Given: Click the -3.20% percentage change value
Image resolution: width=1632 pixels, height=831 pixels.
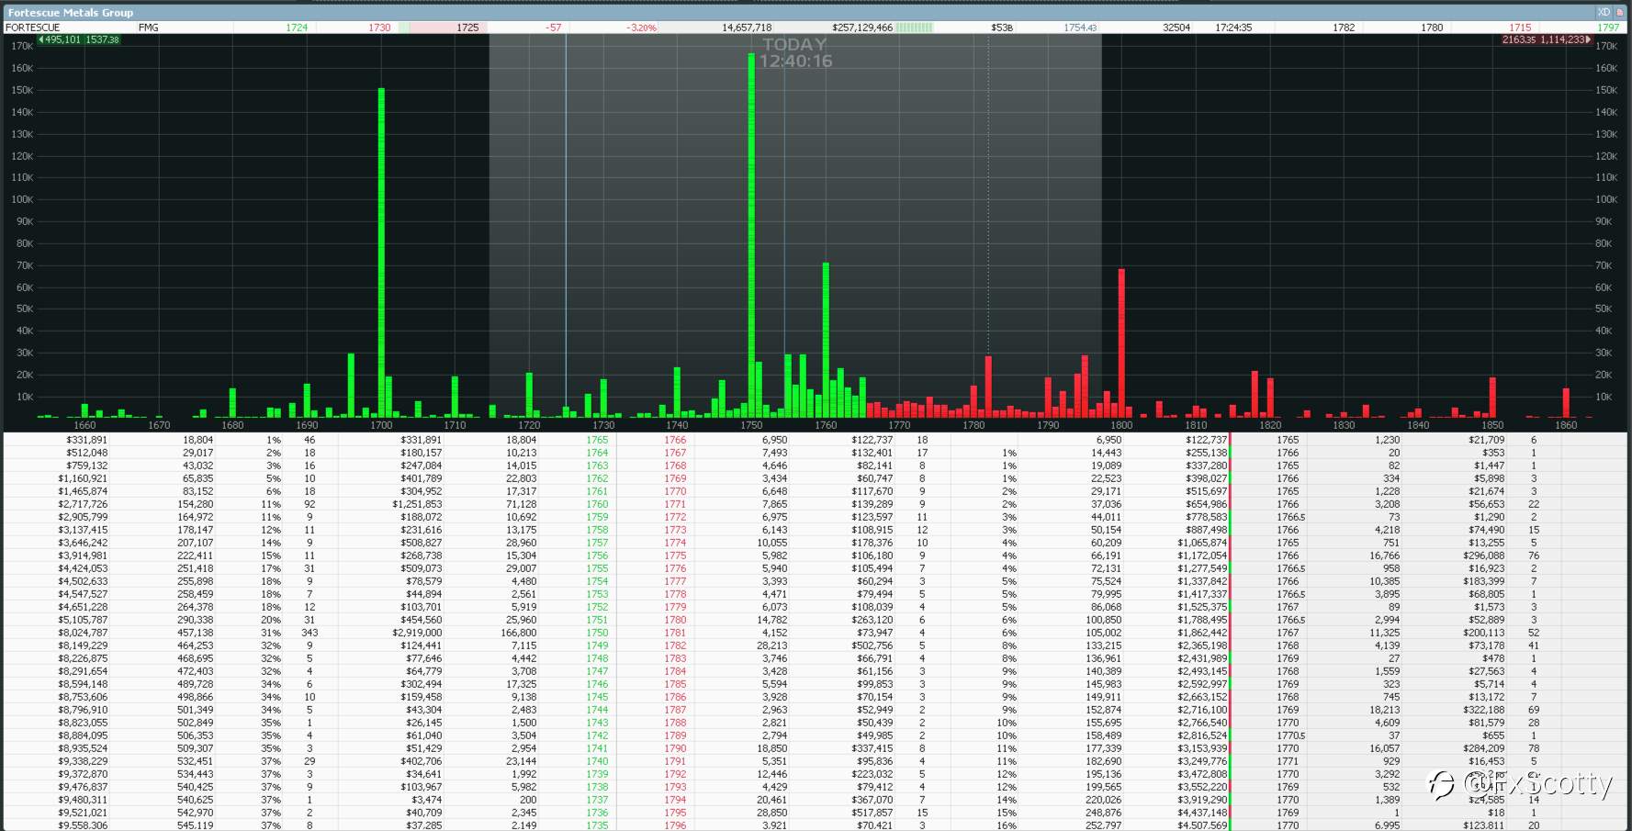Looking at the screenshot, I should [x=641, y=28].
